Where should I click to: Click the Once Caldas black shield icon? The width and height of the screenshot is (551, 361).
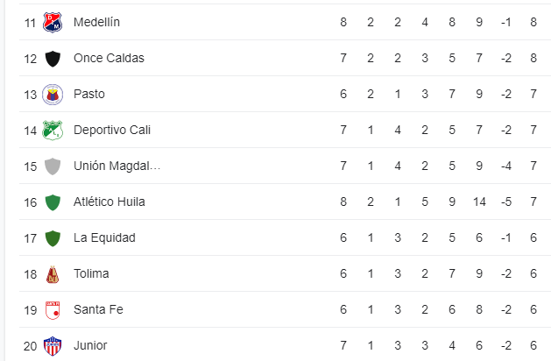click(53, 59)
